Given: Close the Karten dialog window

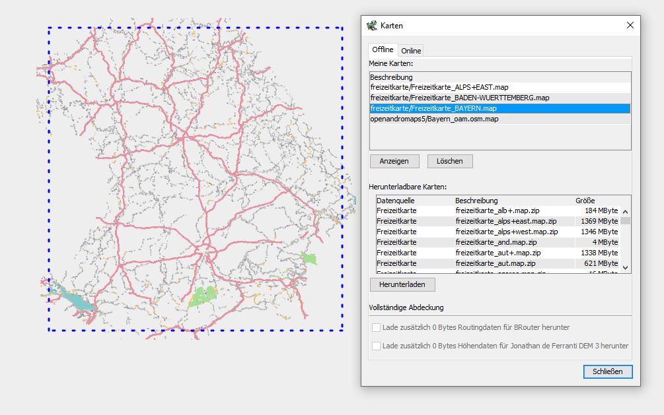Looking at the screenshot, I should pyautogui.click(x=630, y=26).
